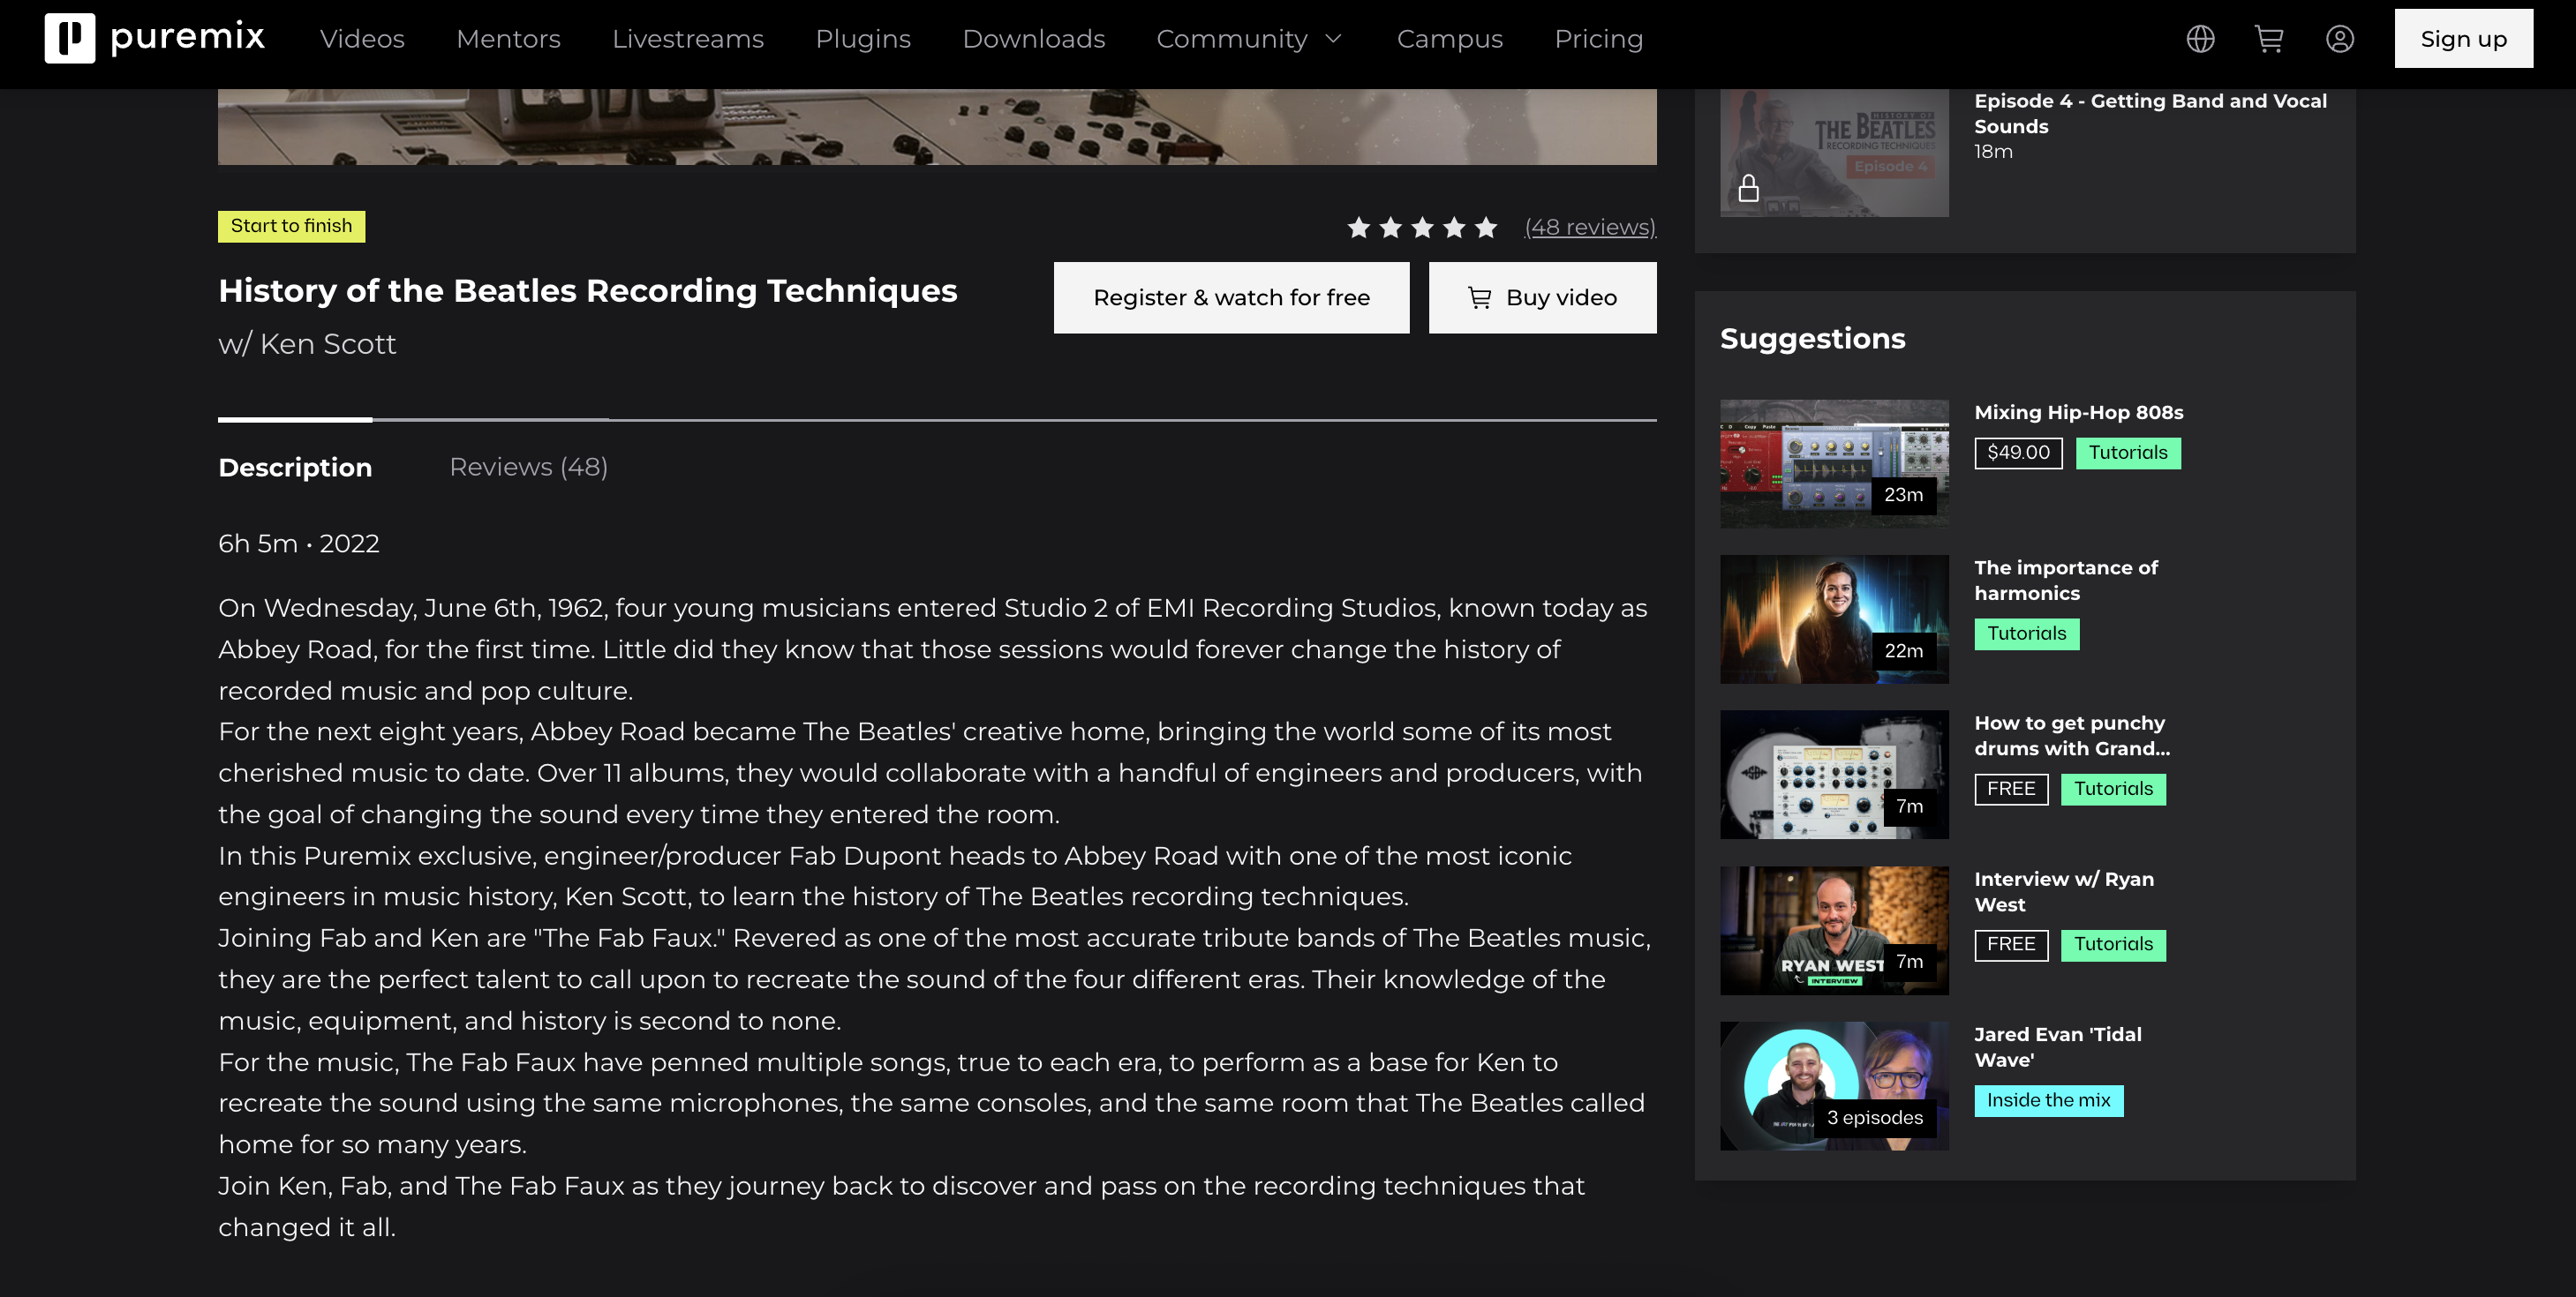Expand the Community dropdown chevron
This screenshot has width=2576, height=1297.
[1333, 39]
